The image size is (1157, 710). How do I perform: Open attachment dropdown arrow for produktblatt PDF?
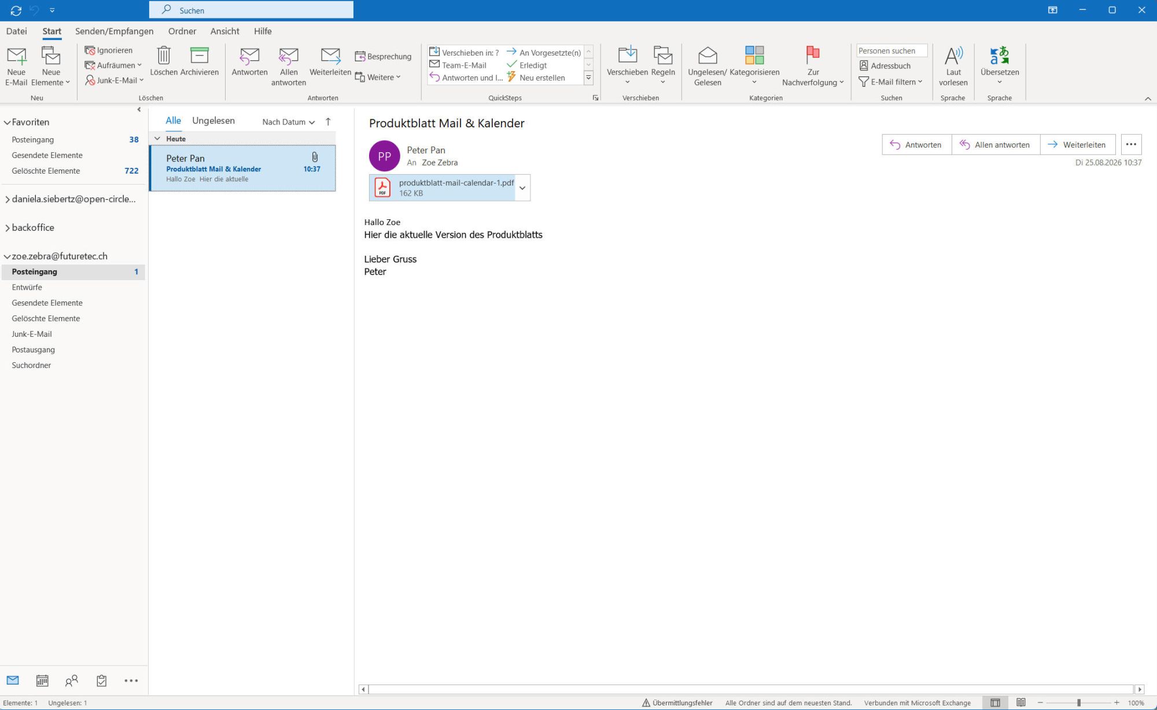click(522, 187)
